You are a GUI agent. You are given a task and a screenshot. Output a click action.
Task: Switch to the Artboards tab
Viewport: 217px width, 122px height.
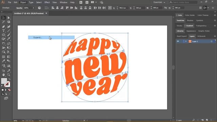point(201,36)
